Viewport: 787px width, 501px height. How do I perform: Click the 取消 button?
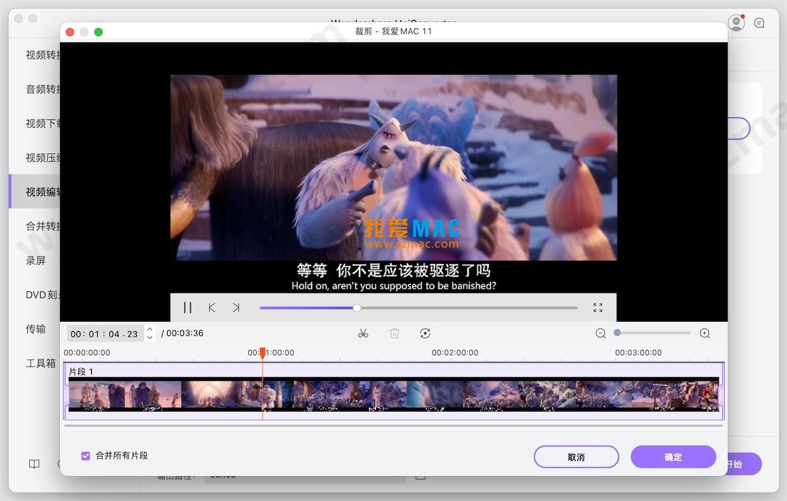point(577,457)
